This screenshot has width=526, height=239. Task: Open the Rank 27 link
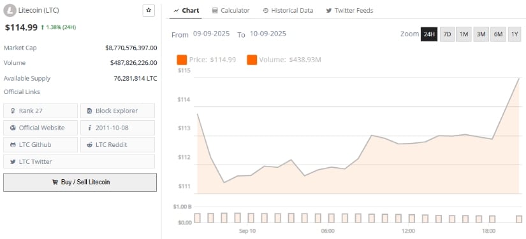tap(41, 111)
